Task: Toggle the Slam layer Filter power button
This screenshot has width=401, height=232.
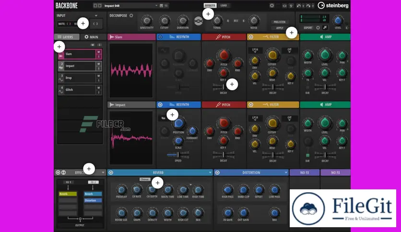Action: coord(251,37)
